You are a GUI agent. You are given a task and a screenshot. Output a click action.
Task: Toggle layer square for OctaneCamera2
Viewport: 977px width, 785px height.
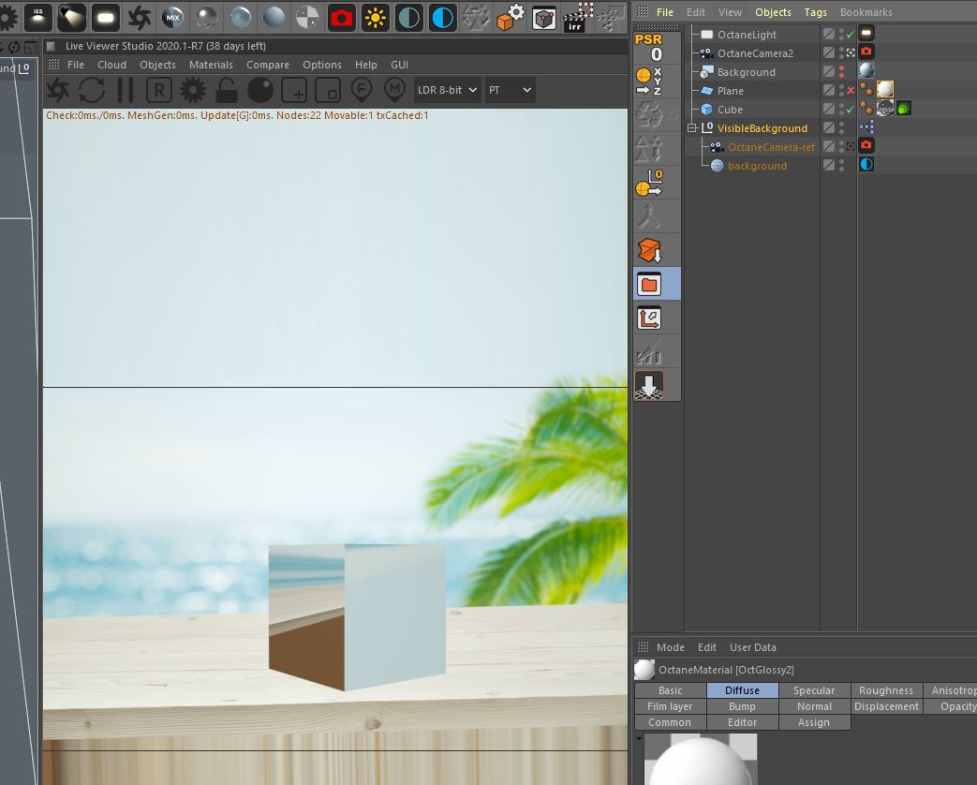(x=829, y=53)
